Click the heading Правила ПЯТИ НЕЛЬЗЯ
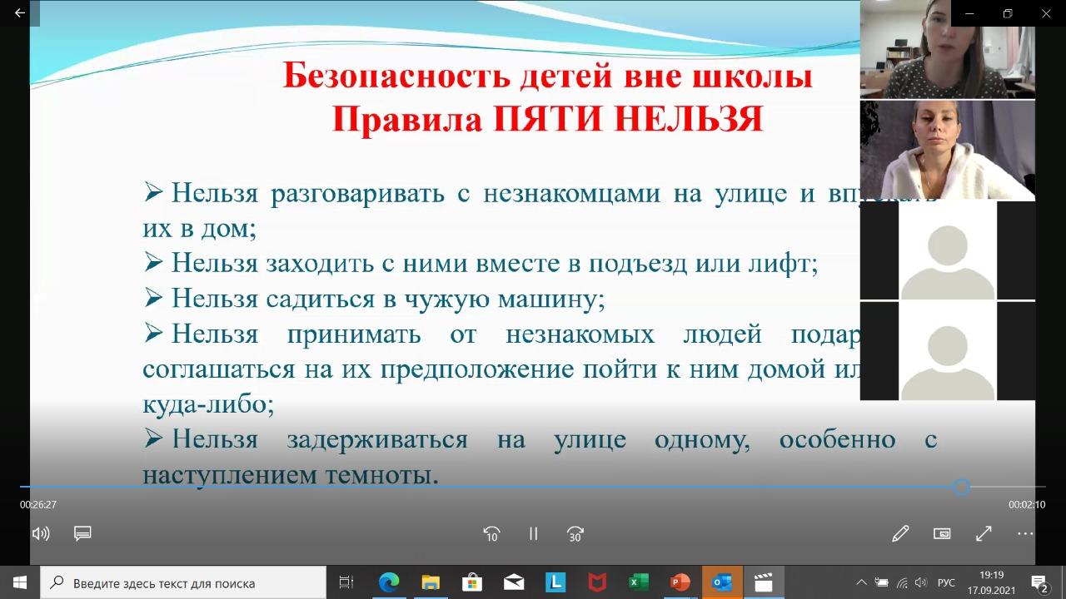This screenshot has height=599, width=1066. pos(547,119)
